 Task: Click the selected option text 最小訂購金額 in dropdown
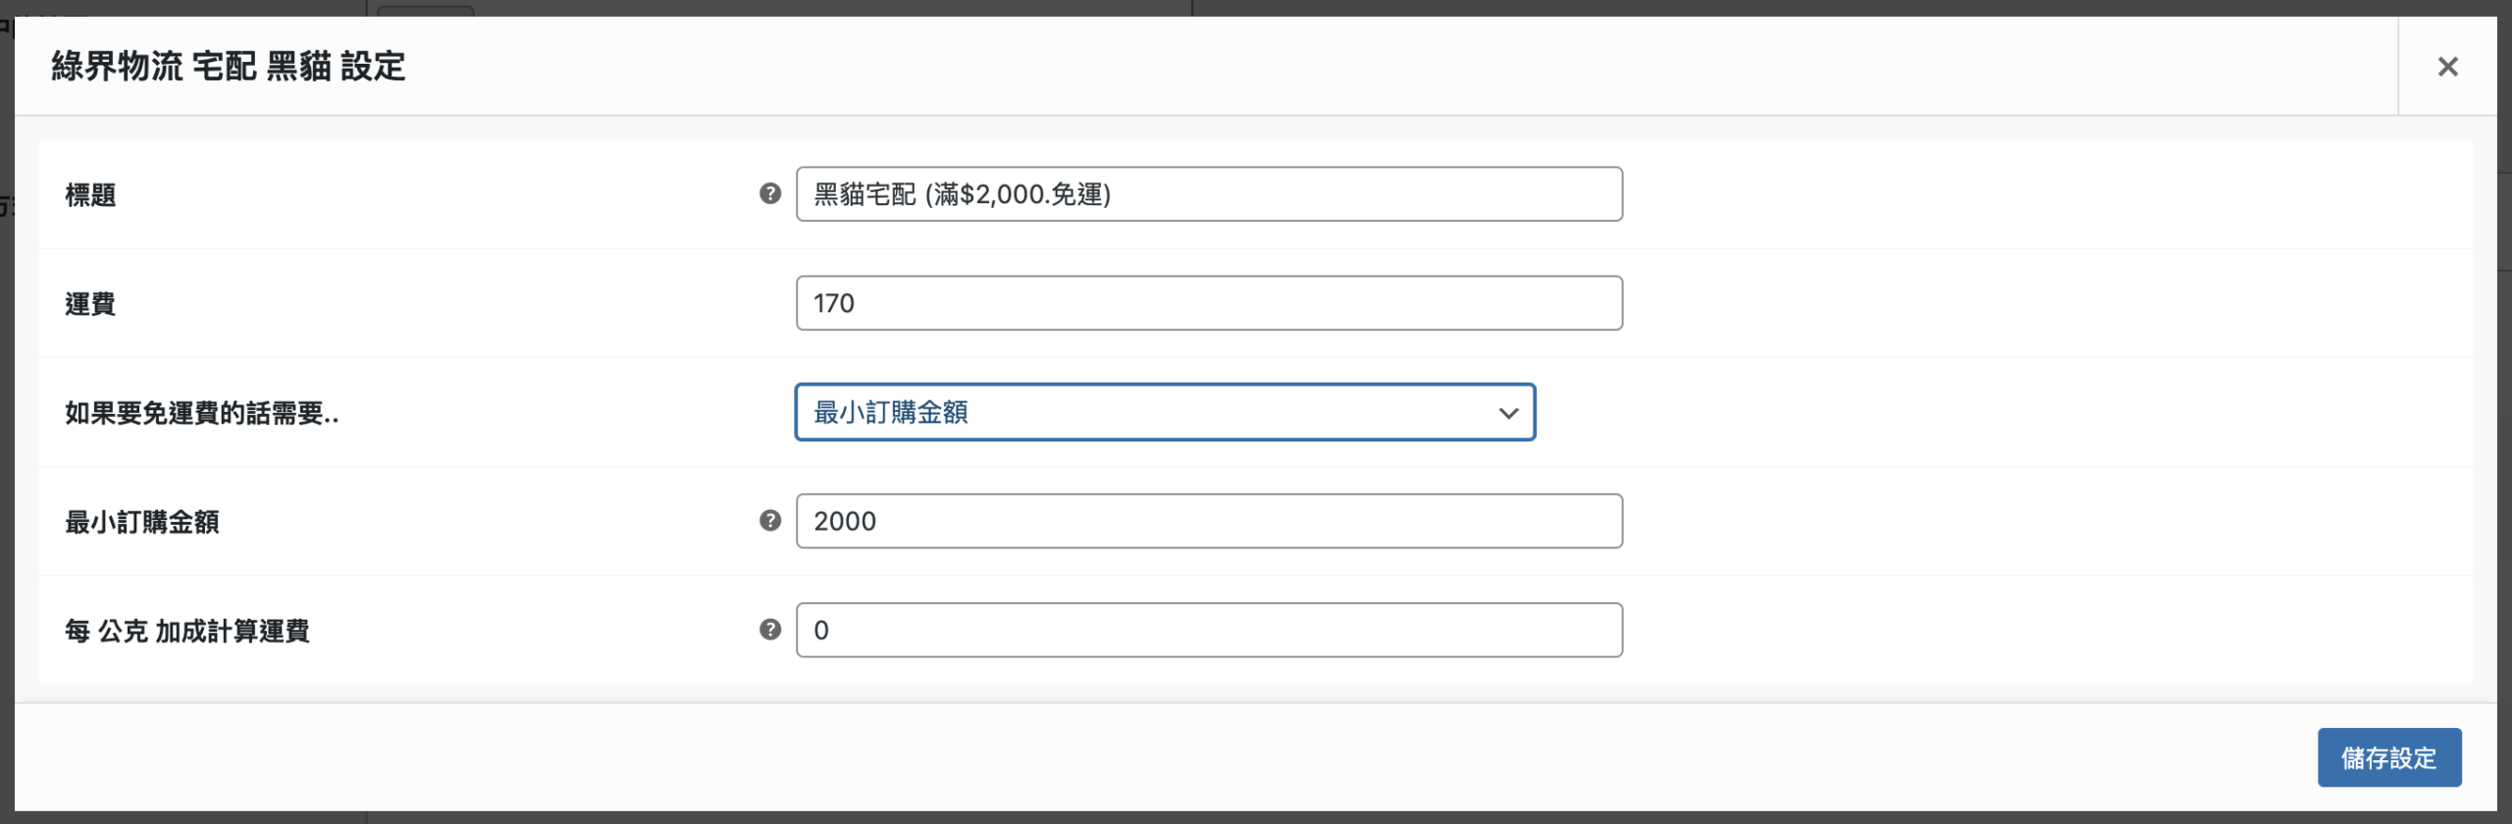click(891, 412)
